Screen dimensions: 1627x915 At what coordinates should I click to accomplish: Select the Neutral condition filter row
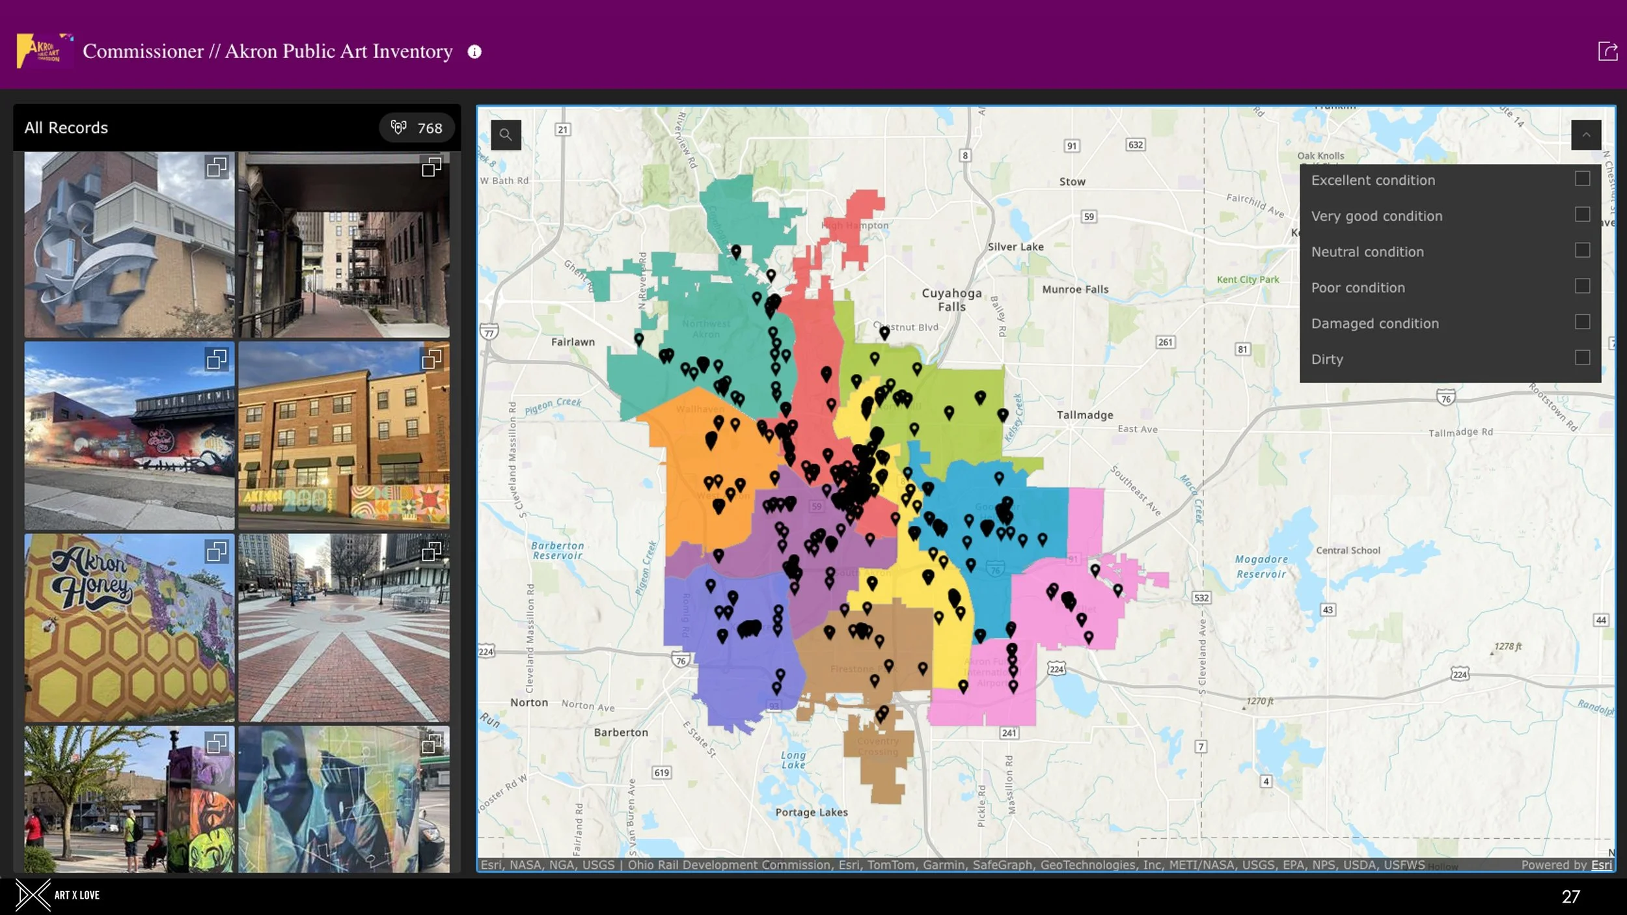click(1367, 252)
